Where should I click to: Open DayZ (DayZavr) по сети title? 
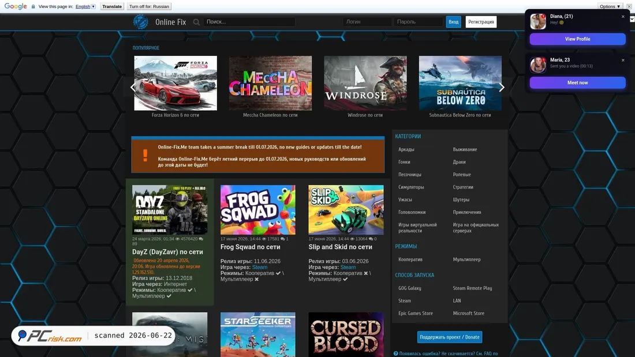point(167,252)
